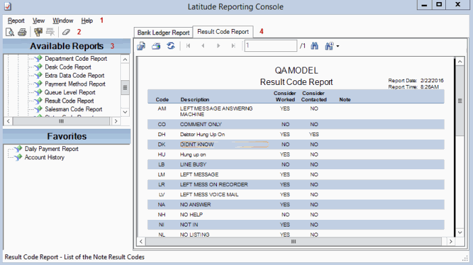
Task: Click the Available Reports panel header
Action: (67, 46)
